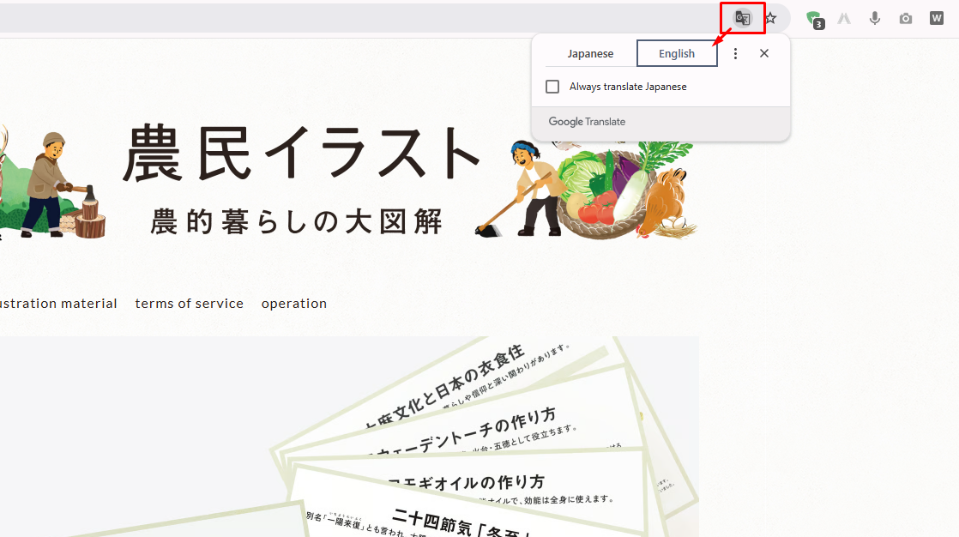Select the grayed-out mountain-shaped extension icon
The image size is (959, 537).
pyautogui.click(x=844, y=17)
